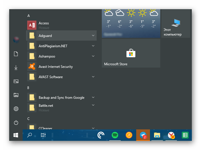Open user account avatar in sidebar
Screen dimensions: 201x150
16,40
